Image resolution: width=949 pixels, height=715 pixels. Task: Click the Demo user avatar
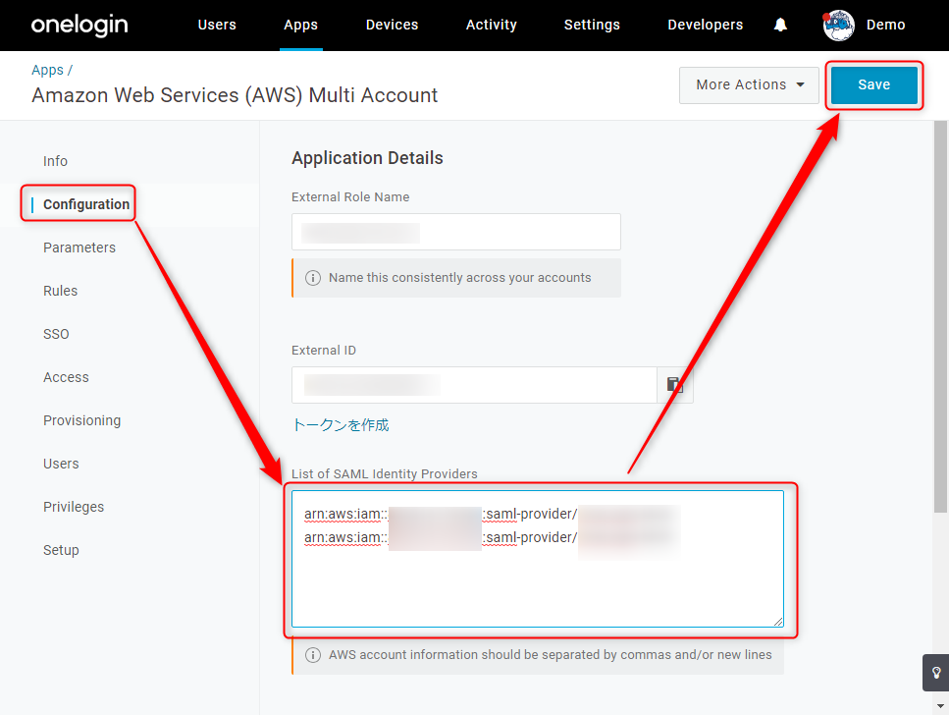(x=838, y=26)
